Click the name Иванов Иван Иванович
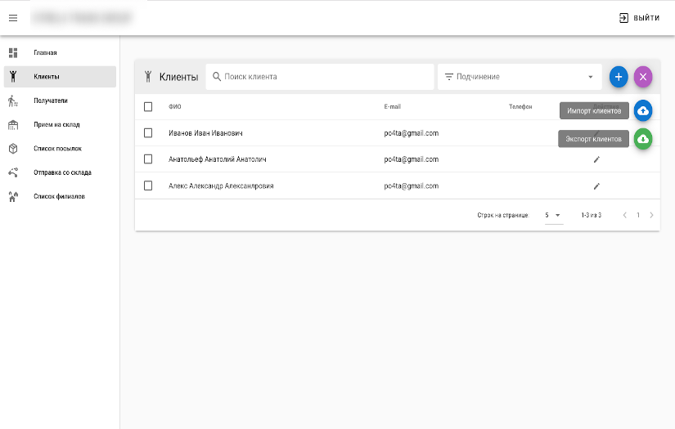Screen dimensions: 675x429 coord(205,133)
